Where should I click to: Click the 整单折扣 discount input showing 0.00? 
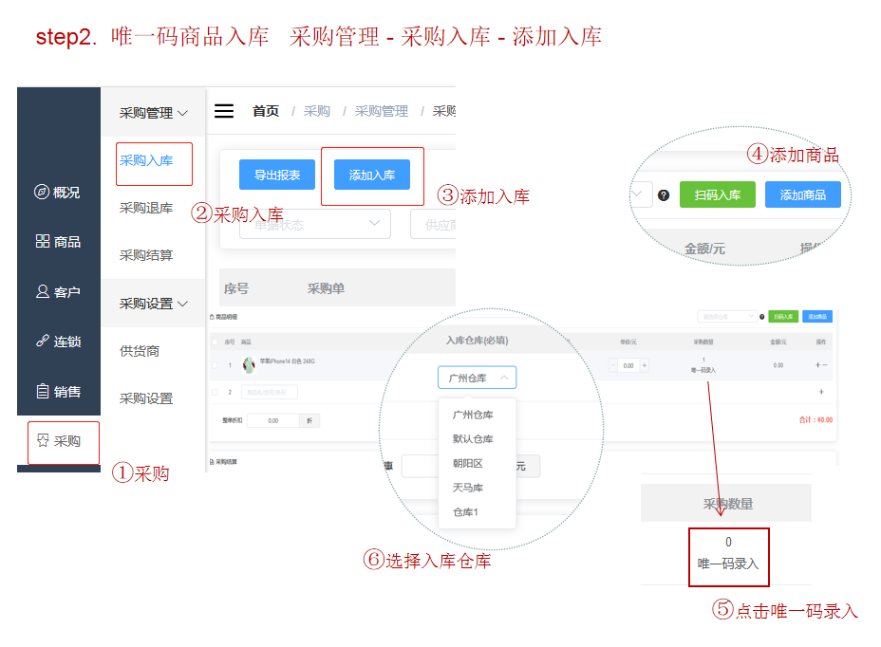tap(273, 420)
